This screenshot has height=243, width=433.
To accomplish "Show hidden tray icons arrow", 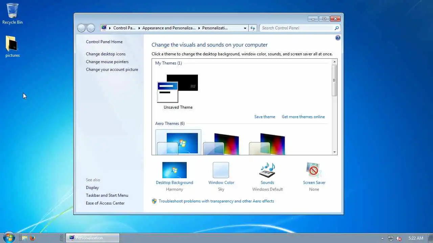I will [382, 238].
